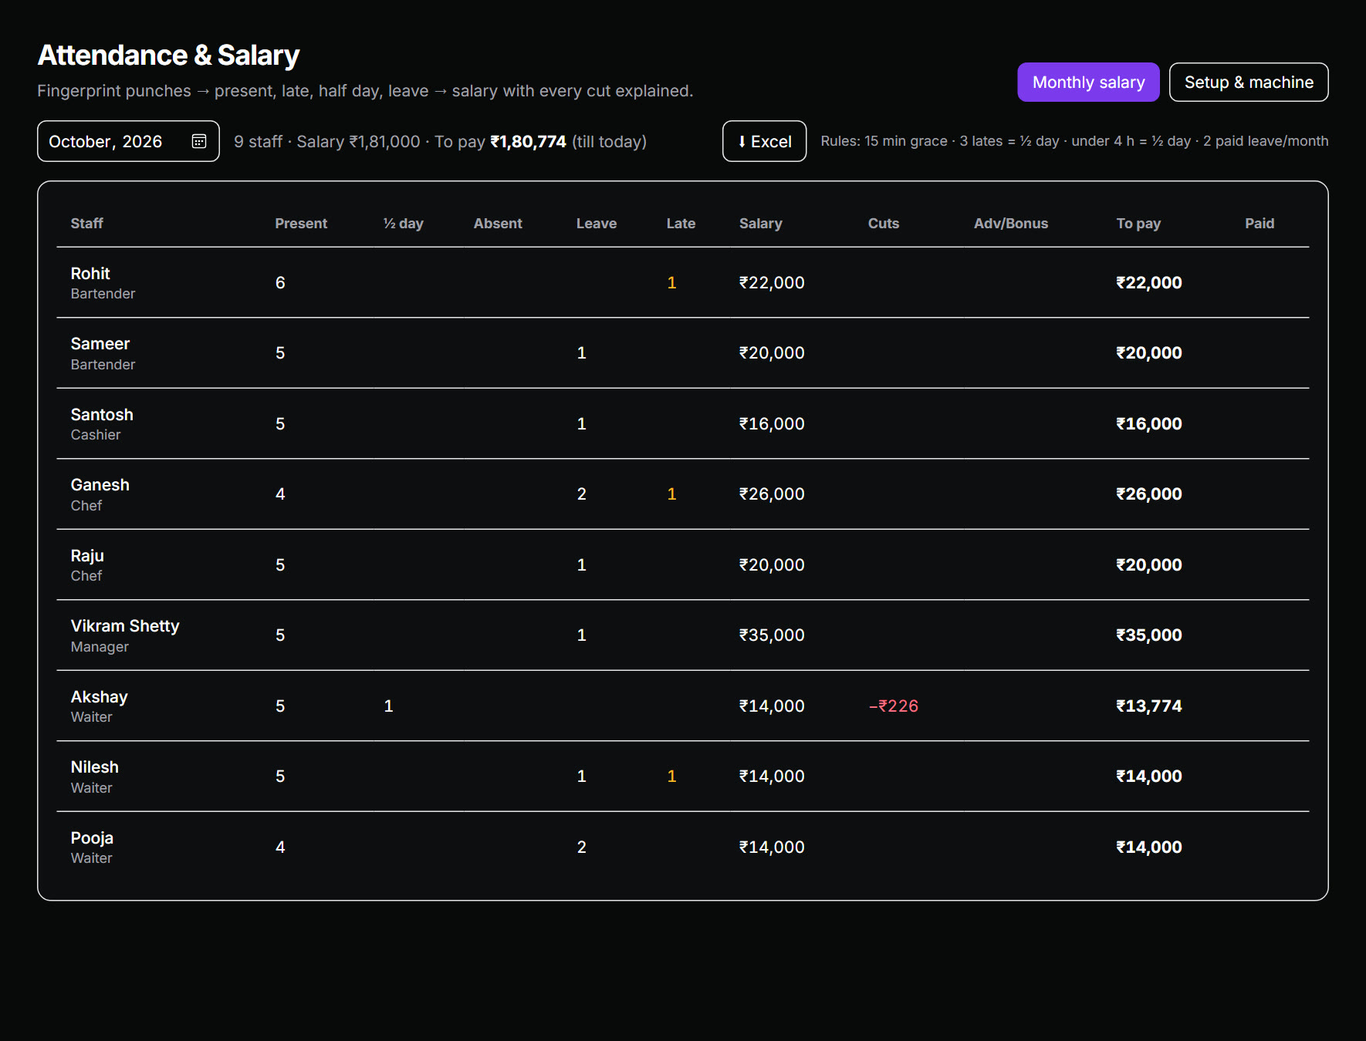Click the Cuts column header
1366x1041 pixels.
click(884, 224)
